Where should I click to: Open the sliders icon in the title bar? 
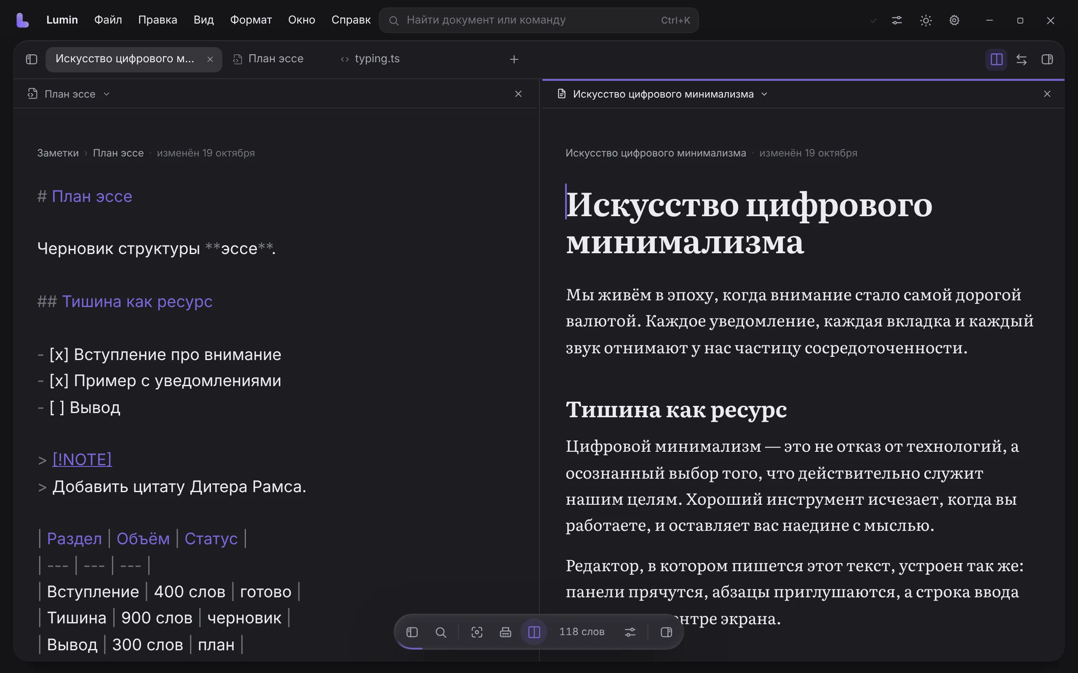[897, 20]
